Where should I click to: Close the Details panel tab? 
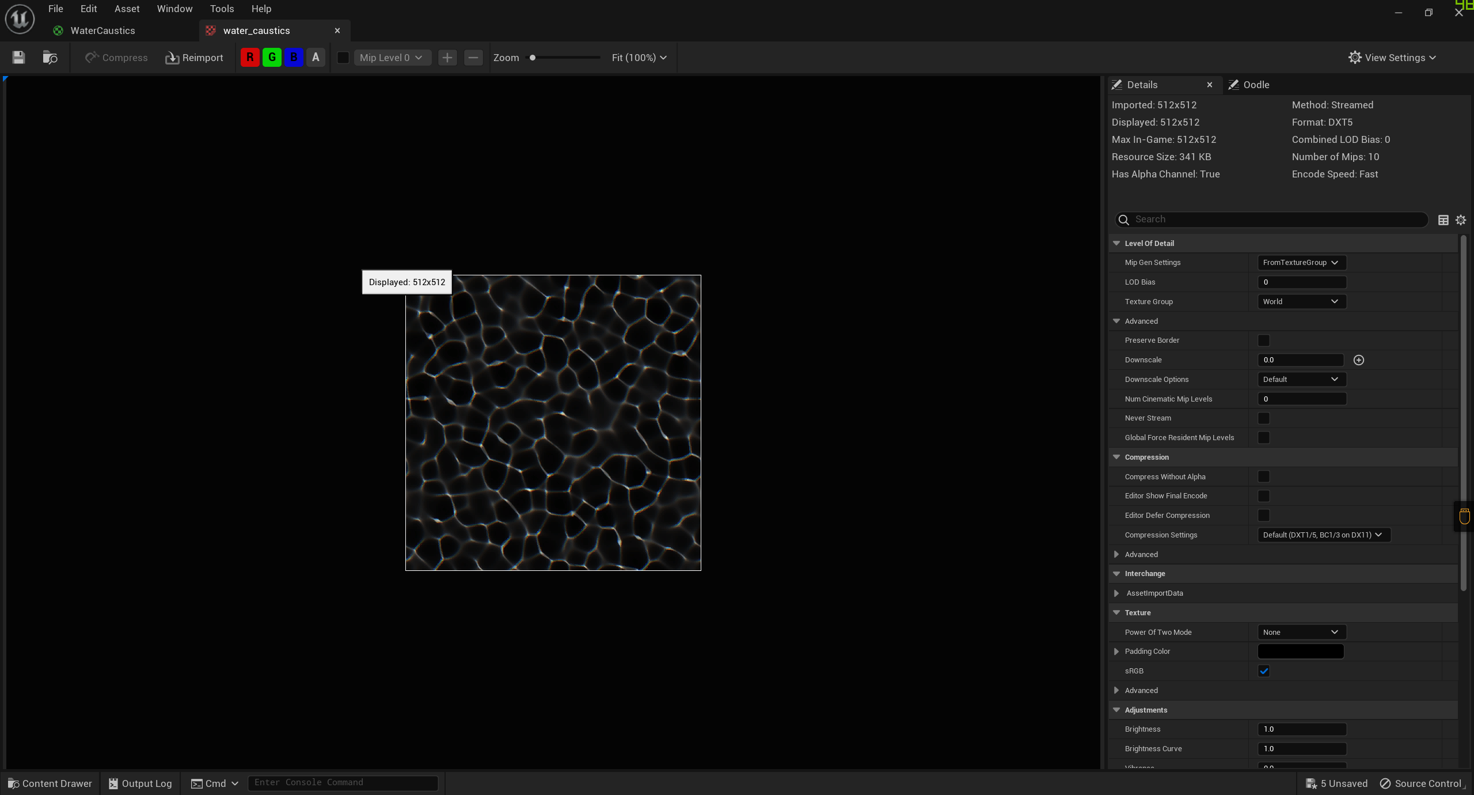1210,85
